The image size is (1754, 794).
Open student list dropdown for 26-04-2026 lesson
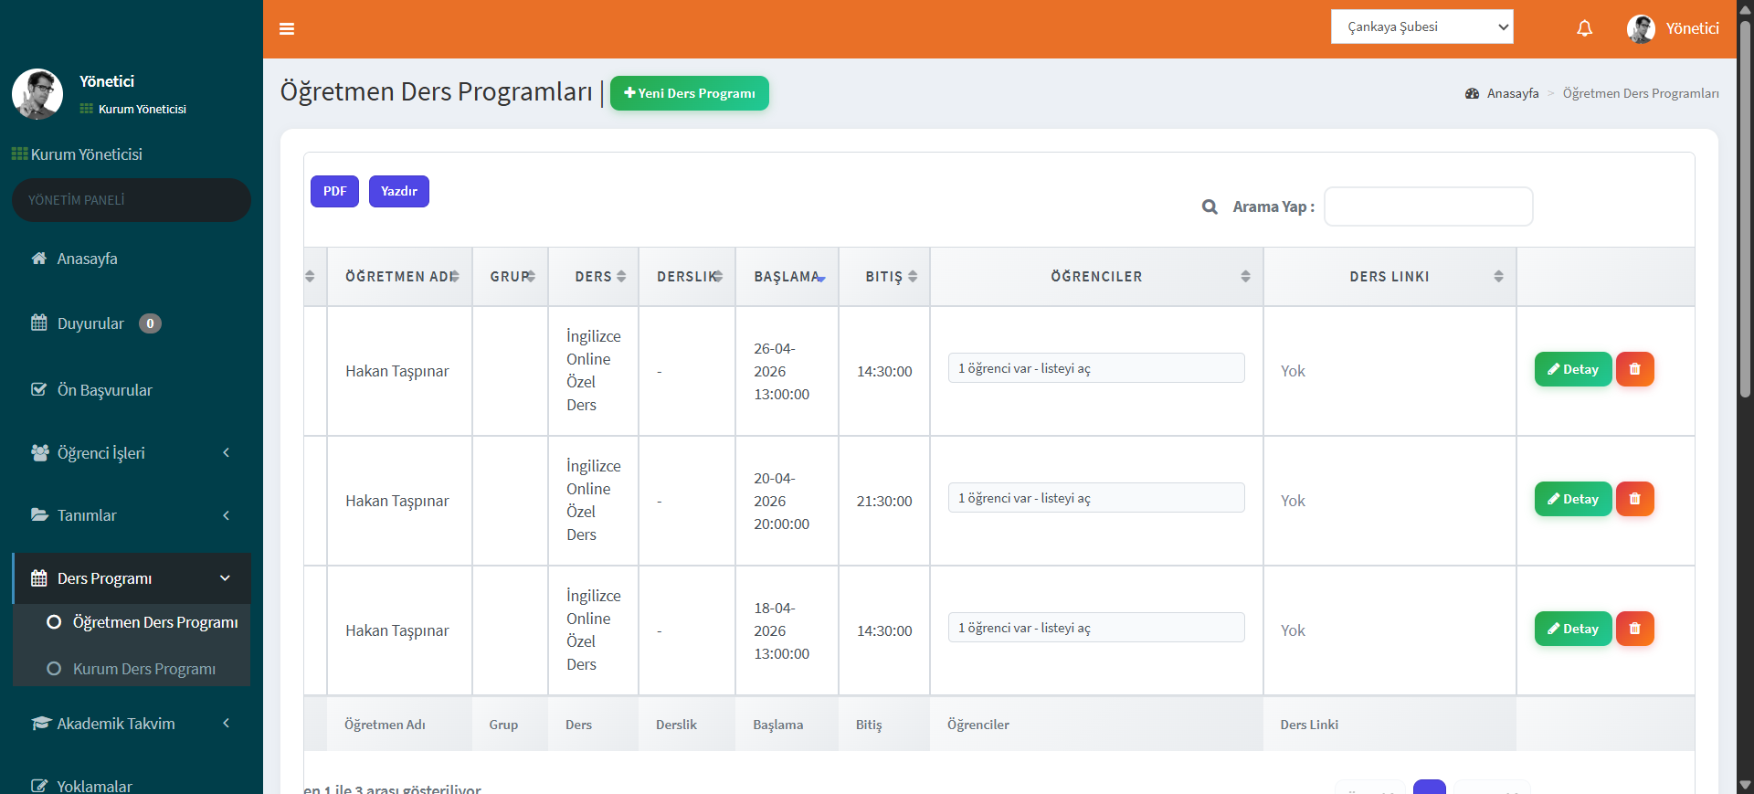coord(1096,368)
